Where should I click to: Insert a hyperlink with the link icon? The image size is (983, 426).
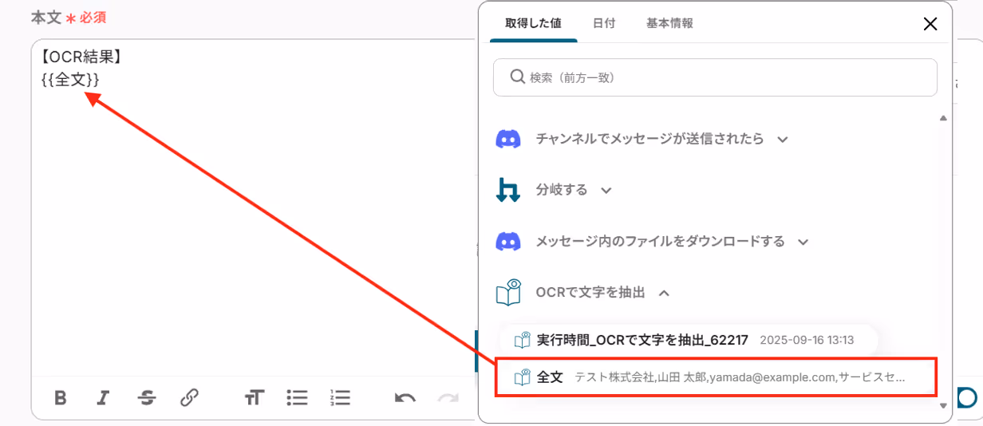click(x=189, y=397)
